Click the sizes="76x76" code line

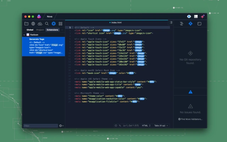coord(110,50)
